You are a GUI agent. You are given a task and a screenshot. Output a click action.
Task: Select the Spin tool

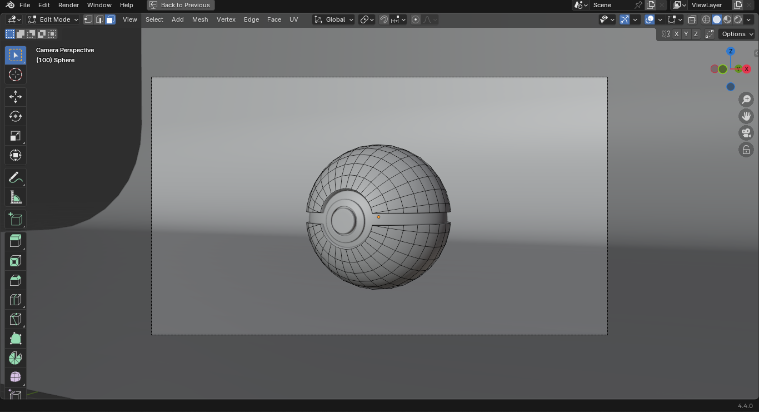click(x=16, y=358)
